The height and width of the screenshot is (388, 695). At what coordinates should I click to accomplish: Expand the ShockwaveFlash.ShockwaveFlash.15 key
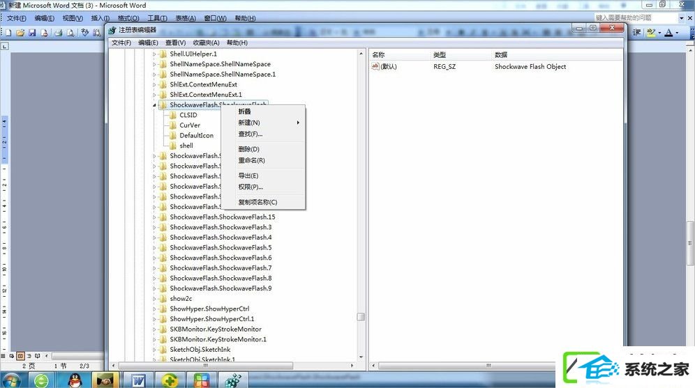[x=154, y=217]
